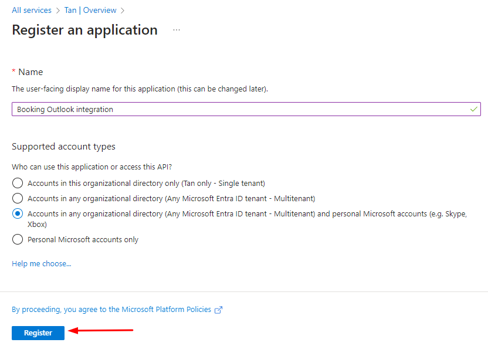This screenshot has height=346, width=488.
Task: Open the ellipsis menu beside page title
Action: pyautogui.click(x=177, y=30)
